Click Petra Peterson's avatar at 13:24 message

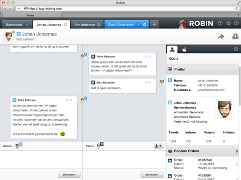83,100
